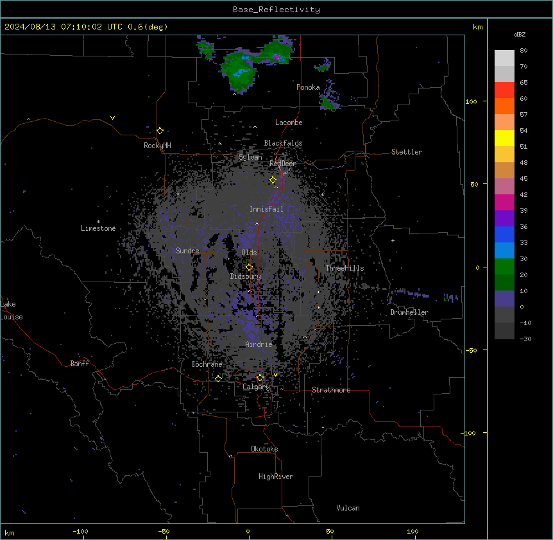The width and height of the screenshot is (553, 540).
Task: Select the yellow diamond marker above Calgary label
Action: pyautogui.click(x=260, y=378)
